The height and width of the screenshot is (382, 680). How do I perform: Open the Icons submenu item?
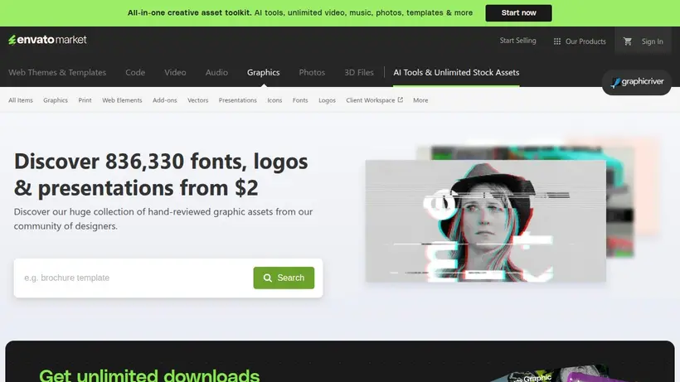pos(274,100)
